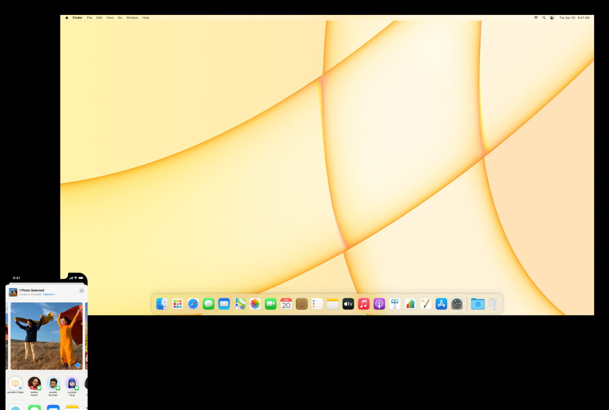Screen dimensions: 609x410
Task: Open the Downloads folder stack
Action: coord(478,304)
